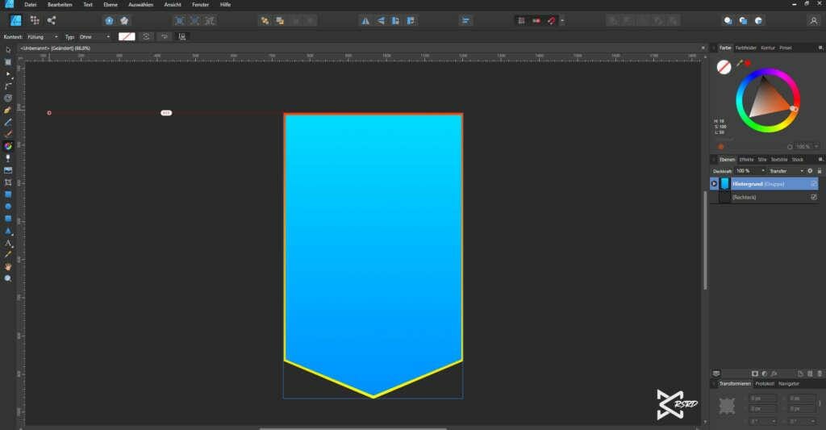826x430 pixels.
Task: Expand the Hintergrund group layer
Action: 714,184
